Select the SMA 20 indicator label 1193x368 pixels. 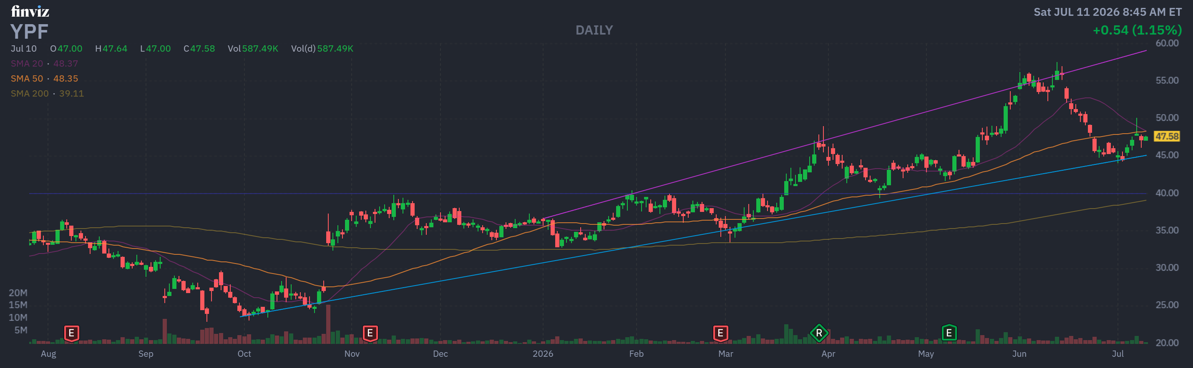click(x=27, y=64)
